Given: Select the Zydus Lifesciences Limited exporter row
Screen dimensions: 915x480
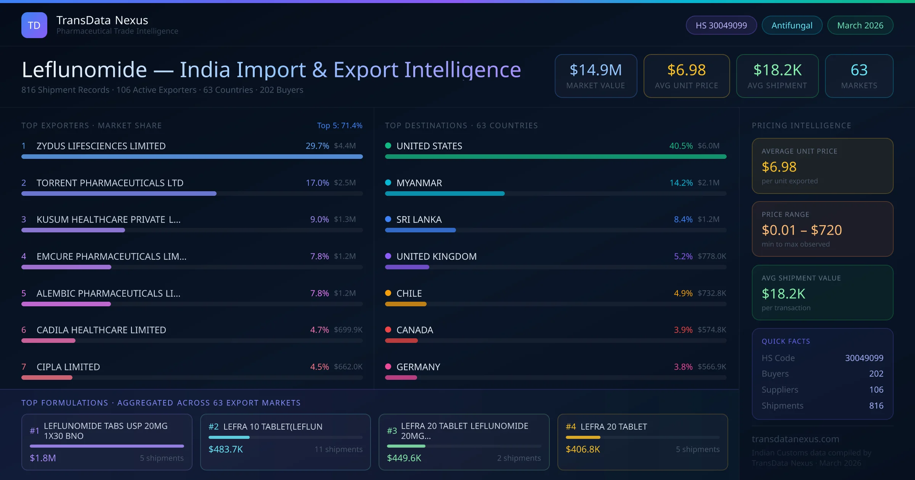Looking at the screenshot, I should (x=101, y=146).
